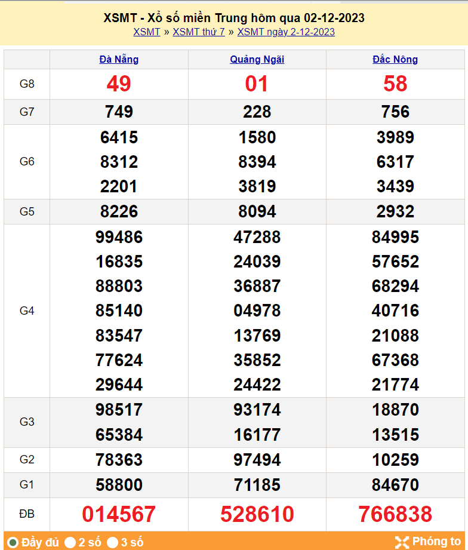Screen dimensions: 468x550
Task: Click the G8 result 01 for Quảng Ngãi
Action: (x=257, y=84)
